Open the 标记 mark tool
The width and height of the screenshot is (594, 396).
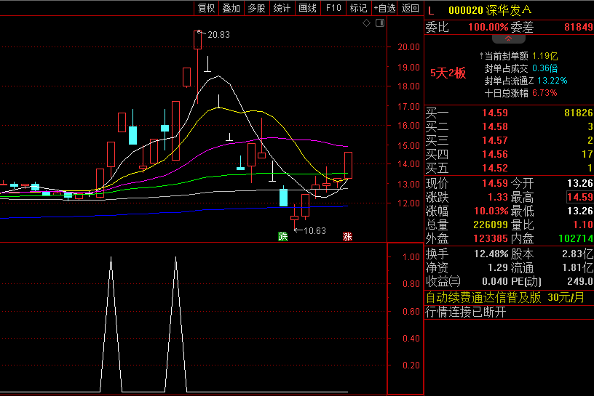pos(358,8)
